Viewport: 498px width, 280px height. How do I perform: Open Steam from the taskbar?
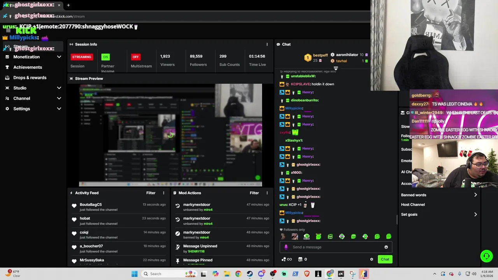click(x=249, y=274)
